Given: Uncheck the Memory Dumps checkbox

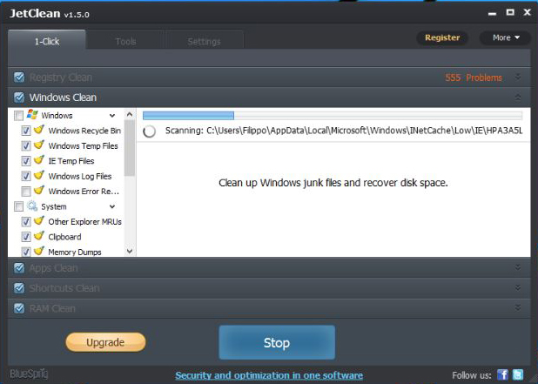Looking at the screenshot, I should click(26, 252).
